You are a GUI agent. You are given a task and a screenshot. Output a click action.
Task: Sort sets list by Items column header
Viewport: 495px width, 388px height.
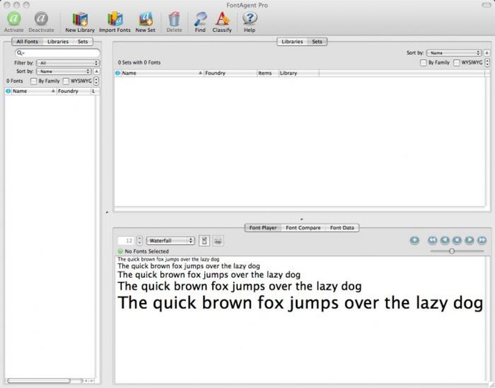268,73
